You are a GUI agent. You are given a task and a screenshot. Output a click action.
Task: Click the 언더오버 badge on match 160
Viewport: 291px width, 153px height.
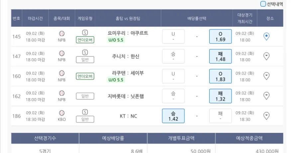(85, 76)
